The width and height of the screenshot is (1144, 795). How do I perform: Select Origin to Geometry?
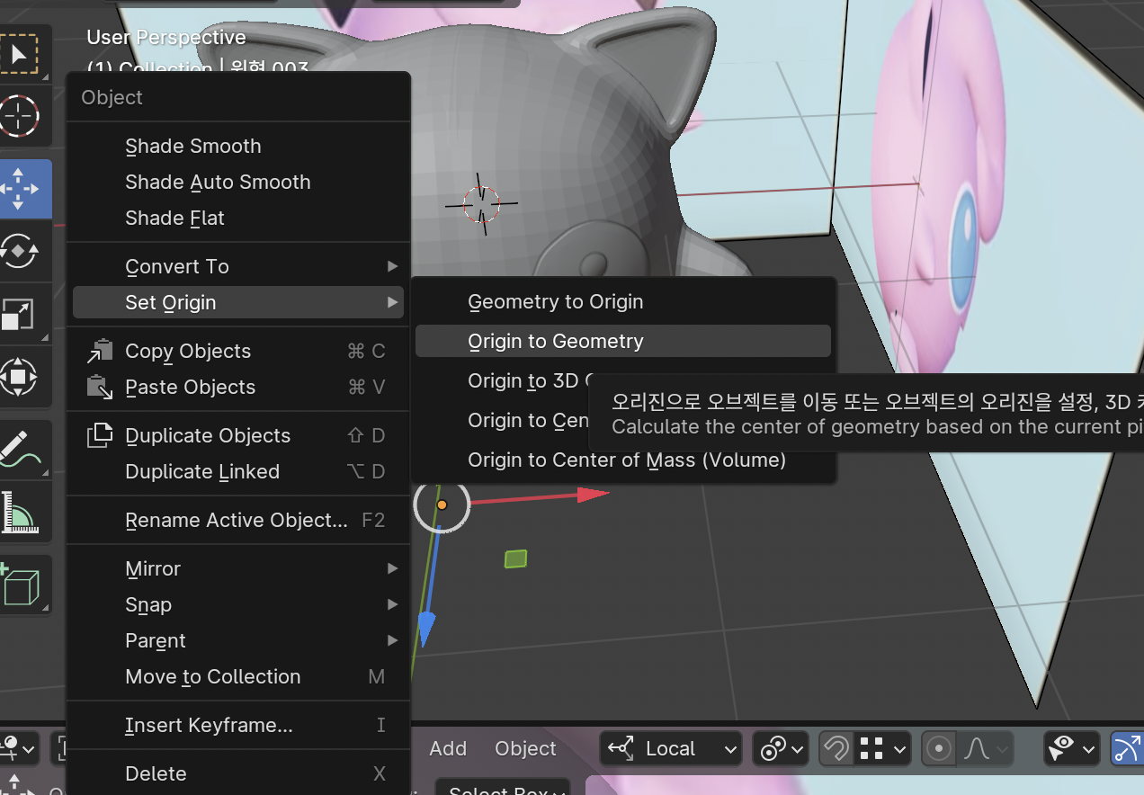(622, 341)
